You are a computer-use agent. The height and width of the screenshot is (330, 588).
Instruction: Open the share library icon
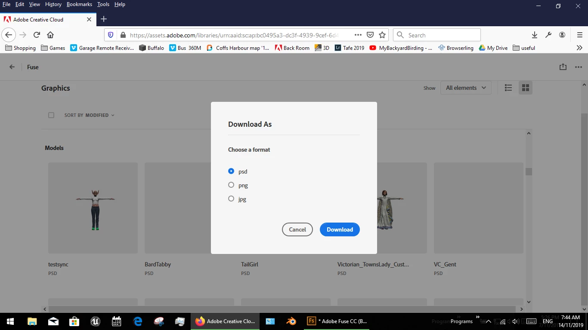[563, 67]
